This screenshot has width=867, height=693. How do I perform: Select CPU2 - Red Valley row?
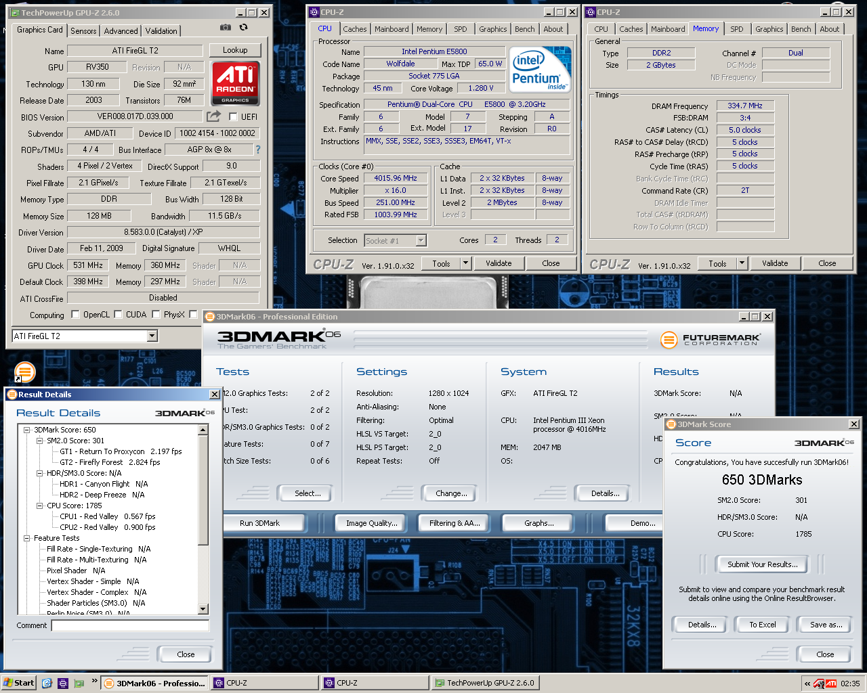pyautogui.click(x=108, y=527)
